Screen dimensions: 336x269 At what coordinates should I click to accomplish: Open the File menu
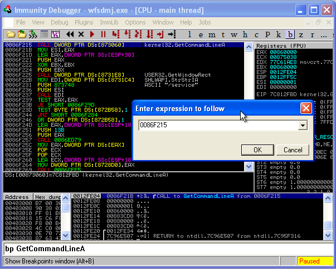[21, 22]
